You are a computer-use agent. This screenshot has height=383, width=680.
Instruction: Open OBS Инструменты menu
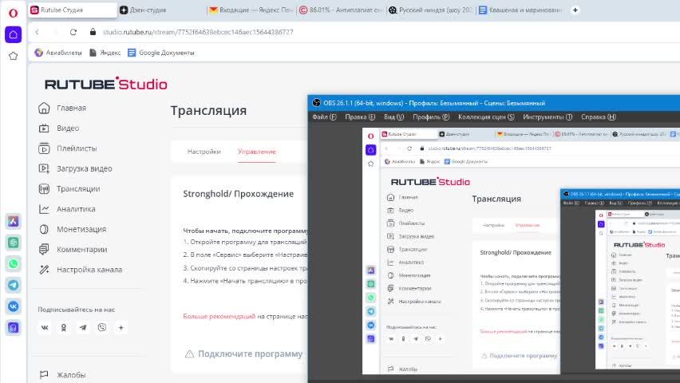tap(548, 116)
